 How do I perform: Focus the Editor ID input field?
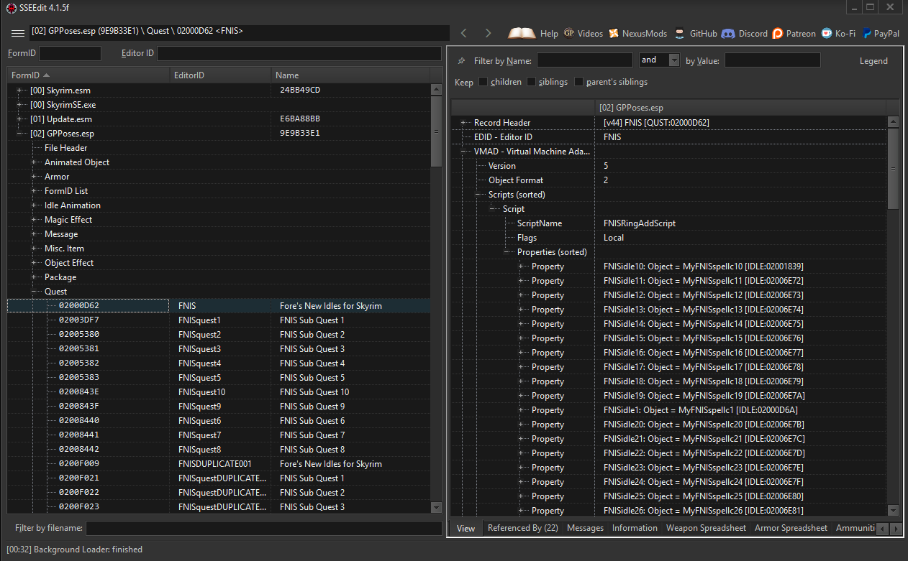click(x=299, y=53)
